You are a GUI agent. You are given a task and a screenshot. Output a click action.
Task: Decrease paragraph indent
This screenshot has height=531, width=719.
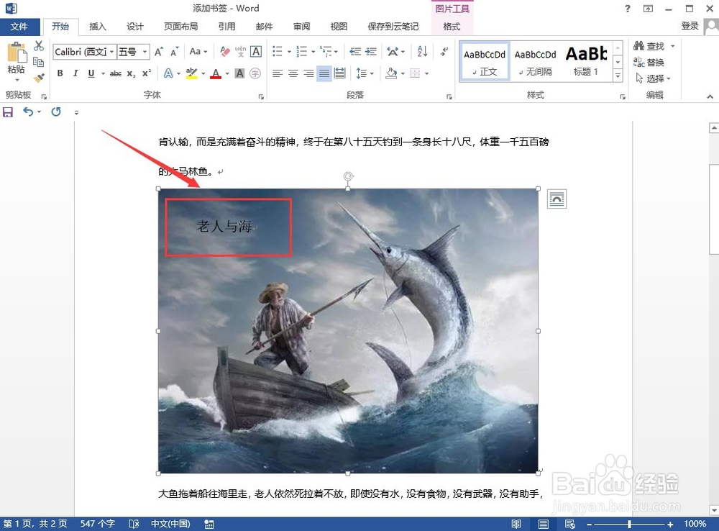[x=355, y=51]
